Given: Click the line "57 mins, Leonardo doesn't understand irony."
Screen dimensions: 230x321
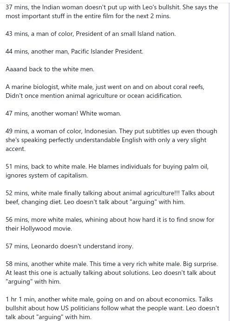Looking at the screenshot, I should click(69, 246).
